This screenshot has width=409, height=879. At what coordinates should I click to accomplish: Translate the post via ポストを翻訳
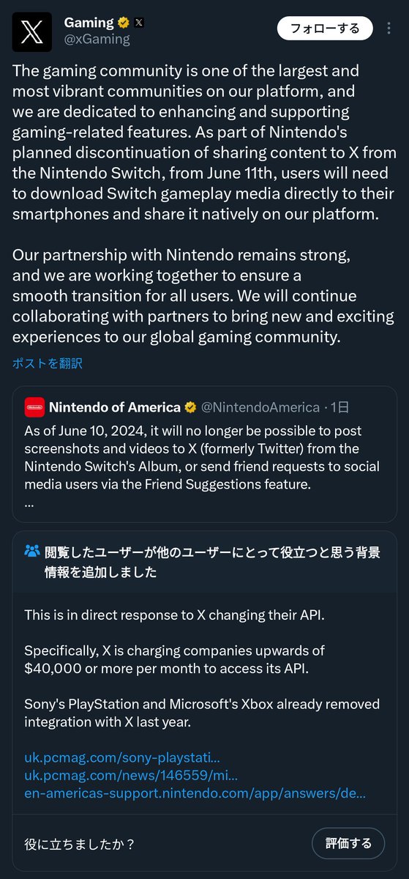[47, 363]
